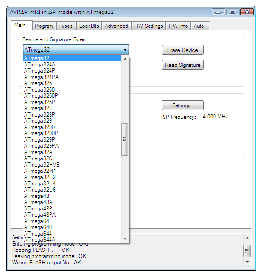This screenshot has height=276, width=265.
Task: Choose ATmega644A at list bottom
Action: point(72,240)
